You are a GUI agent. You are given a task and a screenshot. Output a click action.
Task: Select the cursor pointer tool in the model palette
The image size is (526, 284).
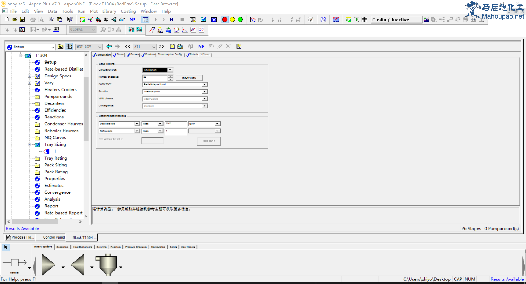(x=6, y=248)
